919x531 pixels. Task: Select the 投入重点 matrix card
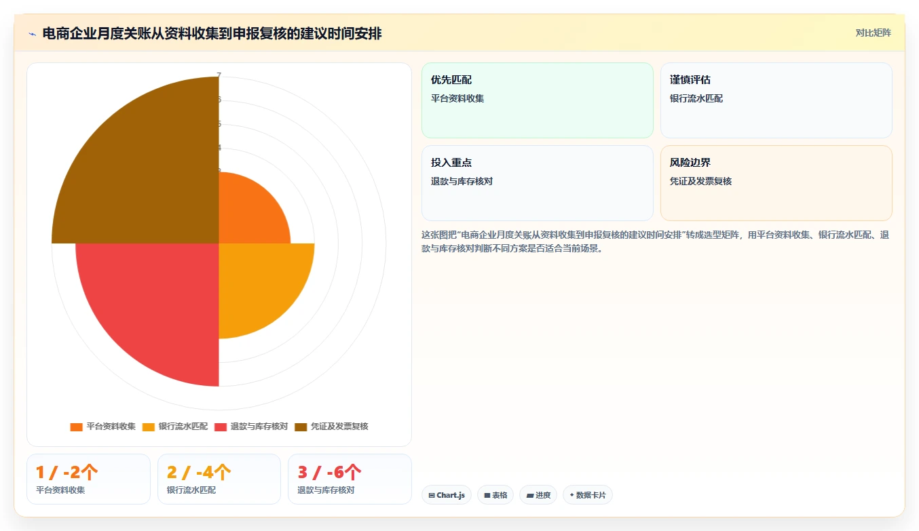point(538,183)
